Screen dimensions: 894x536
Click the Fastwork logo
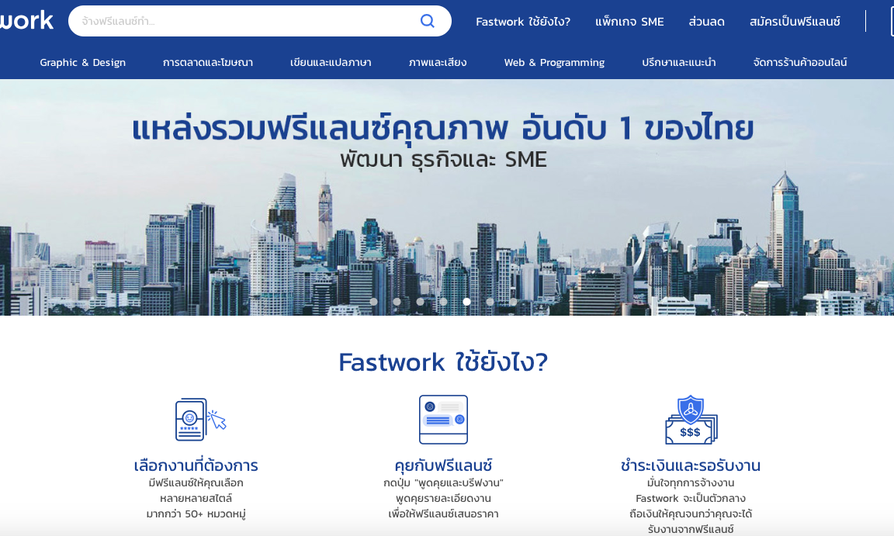(26, 20)
